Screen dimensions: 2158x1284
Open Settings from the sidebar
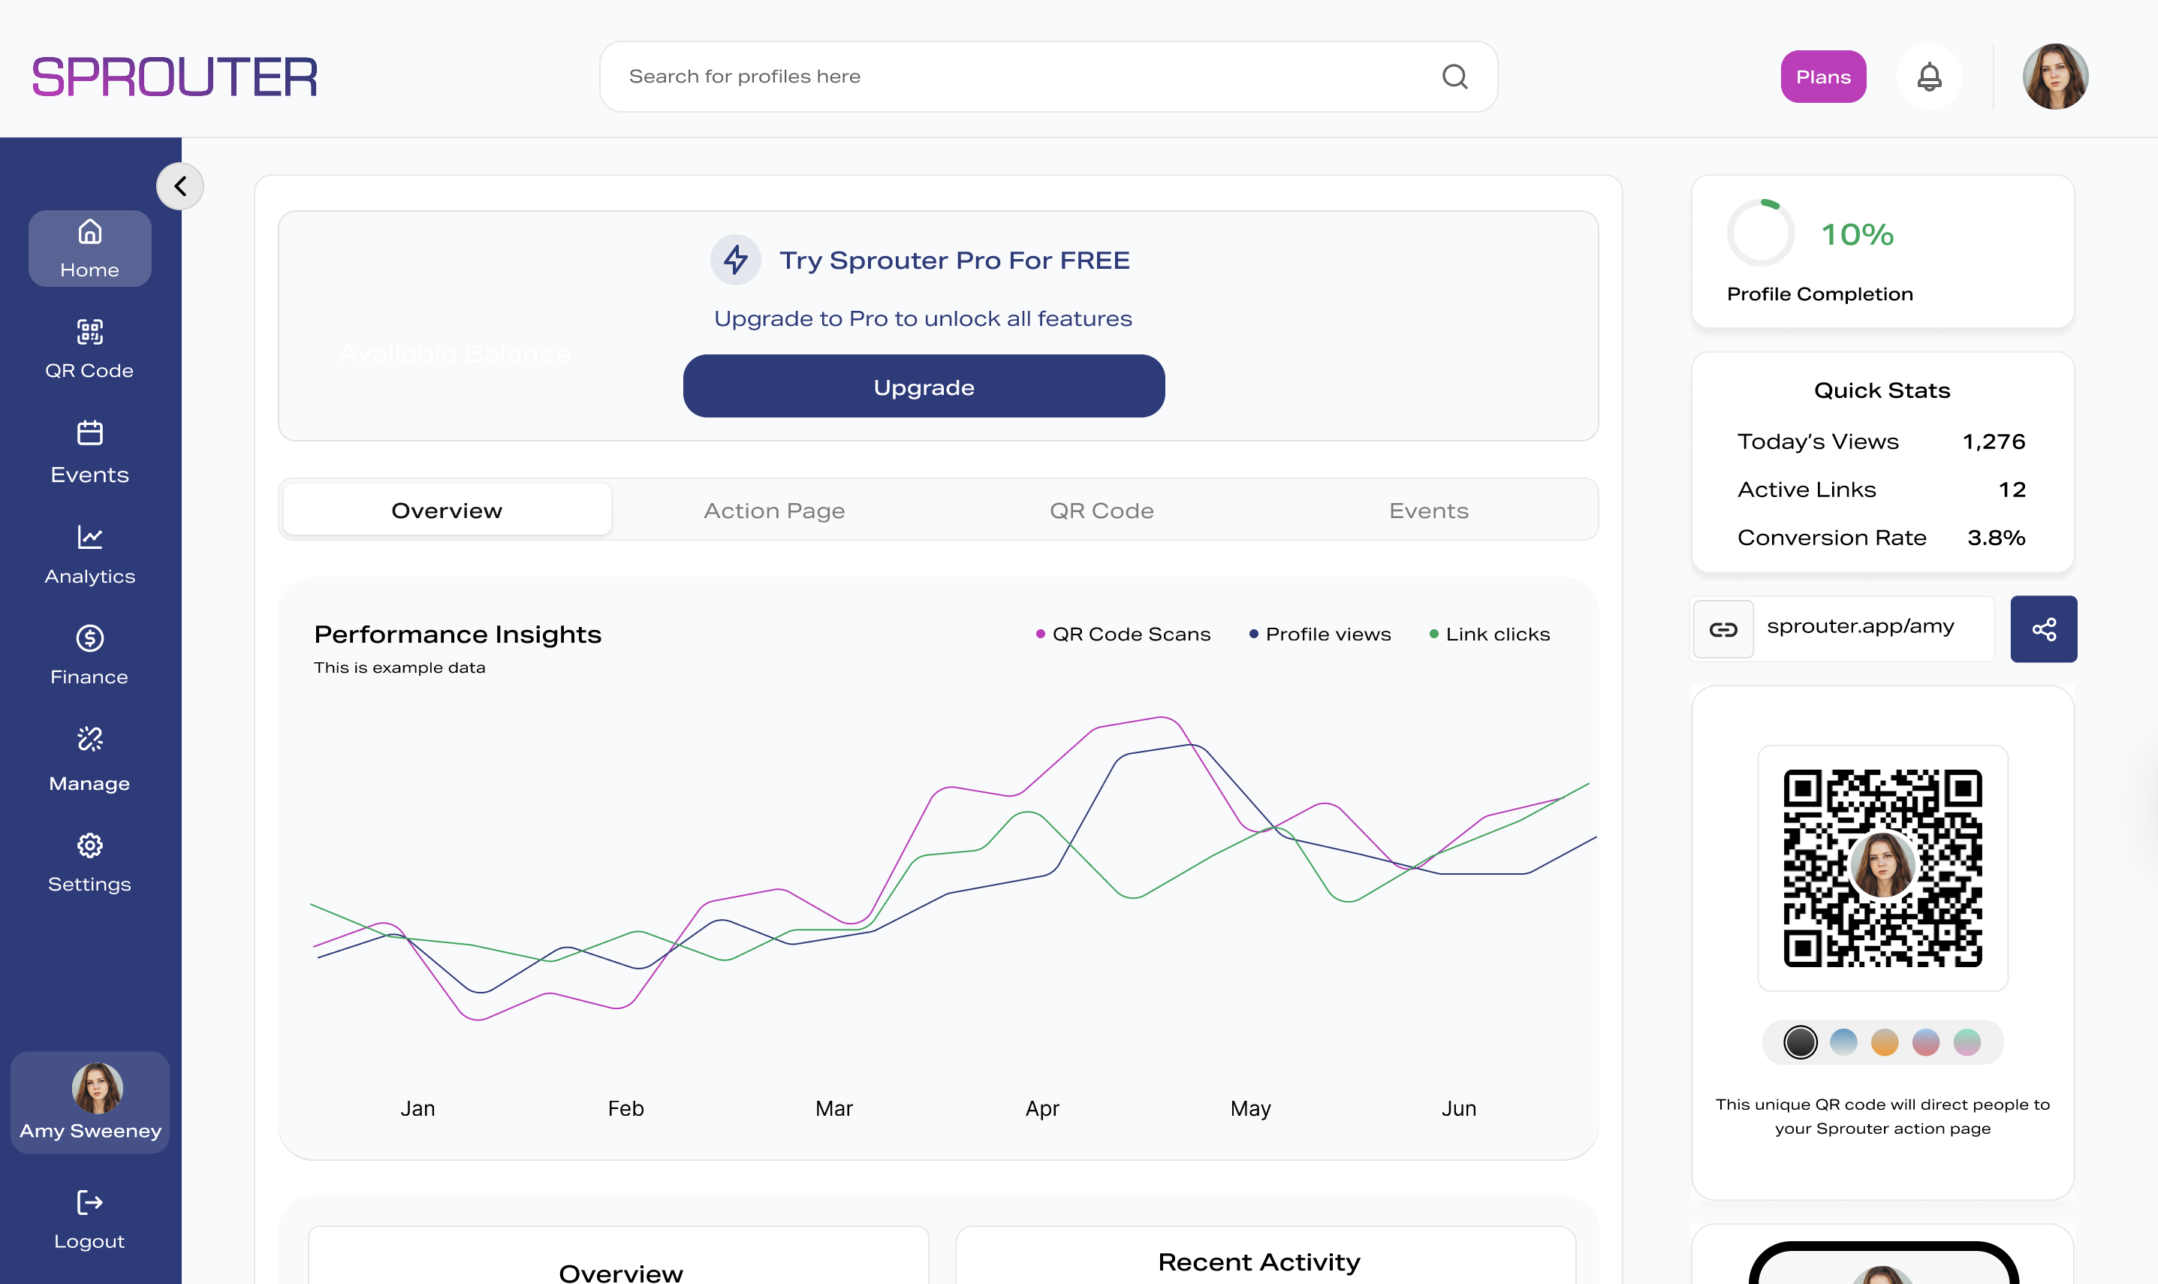click(x=89, y=862)
